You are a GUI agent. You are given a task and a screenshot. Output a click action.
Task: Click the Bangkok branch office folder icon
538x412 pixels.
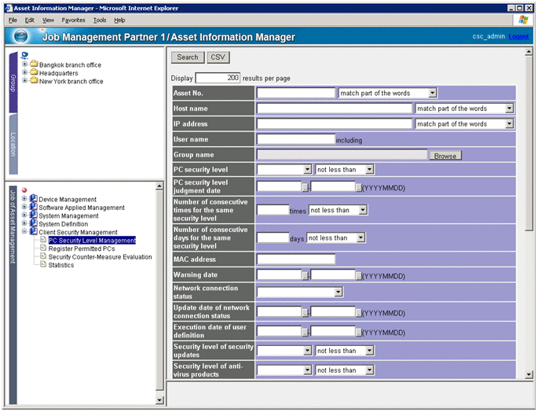34,64
